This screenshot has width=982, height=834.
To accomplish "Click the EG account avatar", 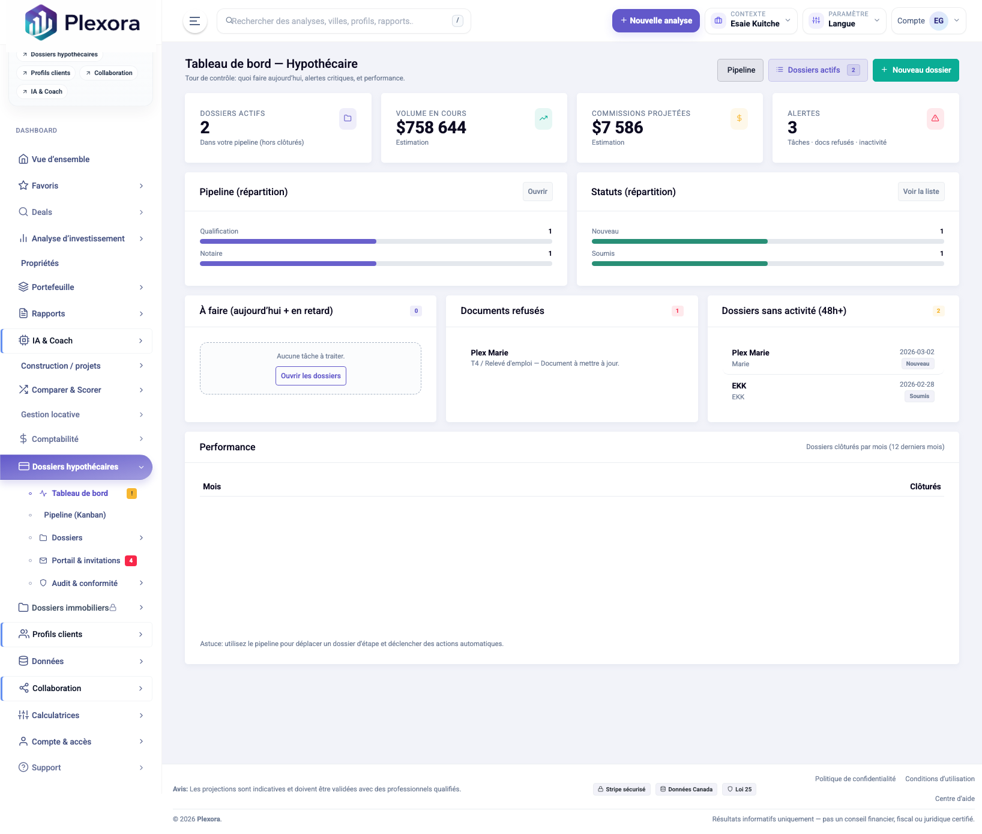I will (x=938, y=21).
